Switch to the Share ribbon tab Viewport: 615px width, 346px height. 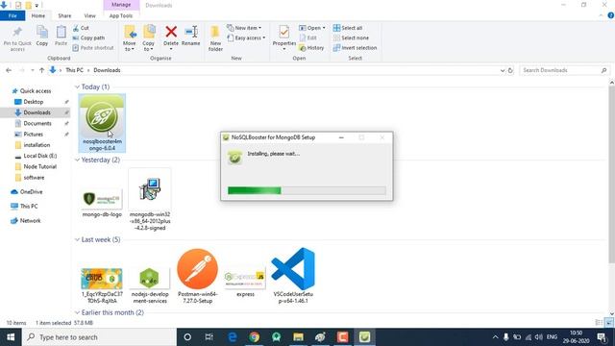tap(64, 15)
